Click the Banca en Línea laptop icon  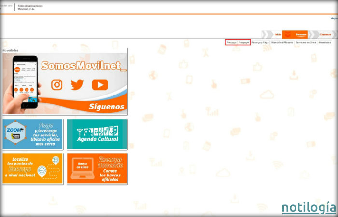click(83, 168)
